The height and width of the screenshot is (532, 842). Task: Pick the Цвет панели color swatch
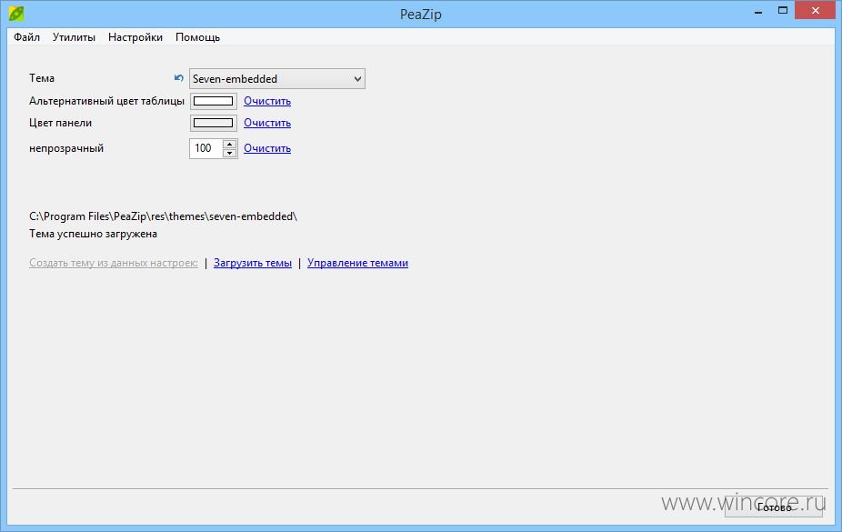point(213,123)
